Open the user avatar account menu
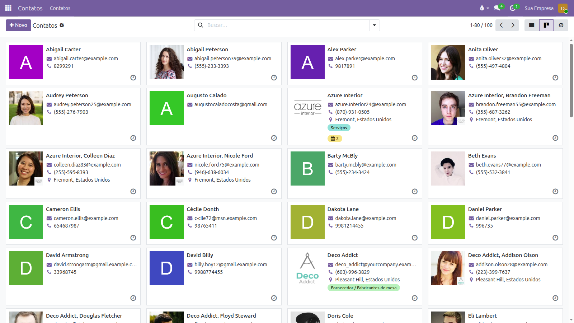 563,8
